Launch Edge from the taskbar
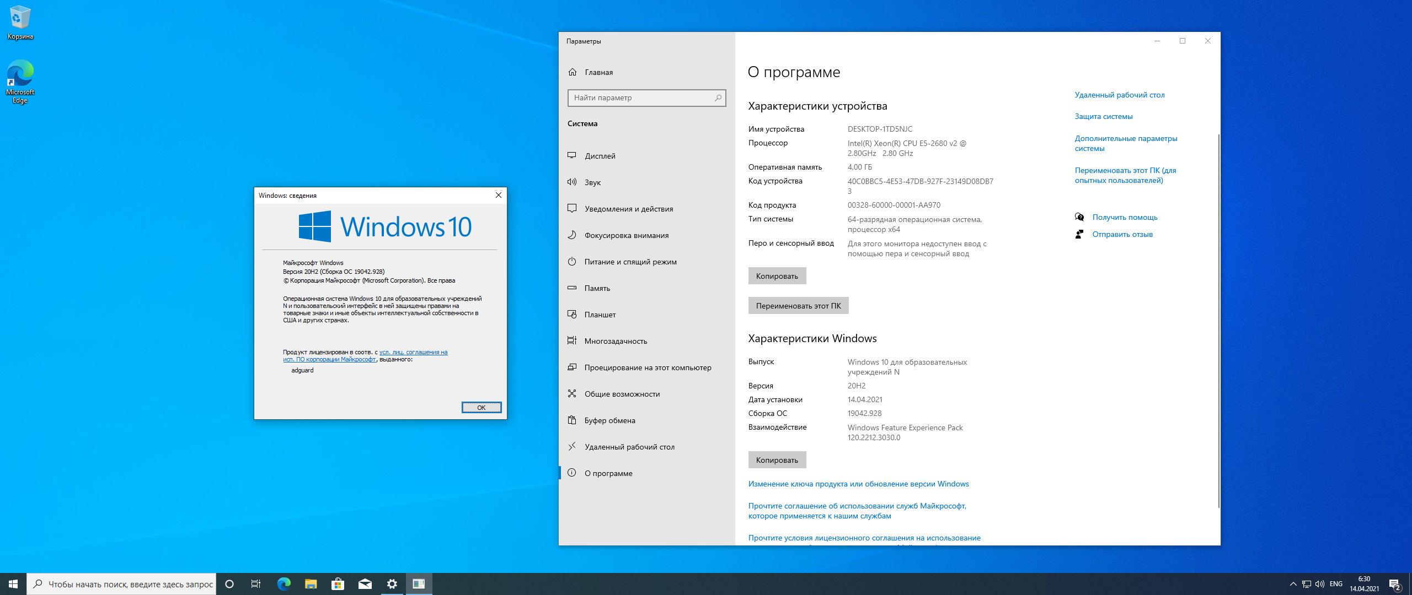This screenshot has height=595, width=1412. point(284,584)
